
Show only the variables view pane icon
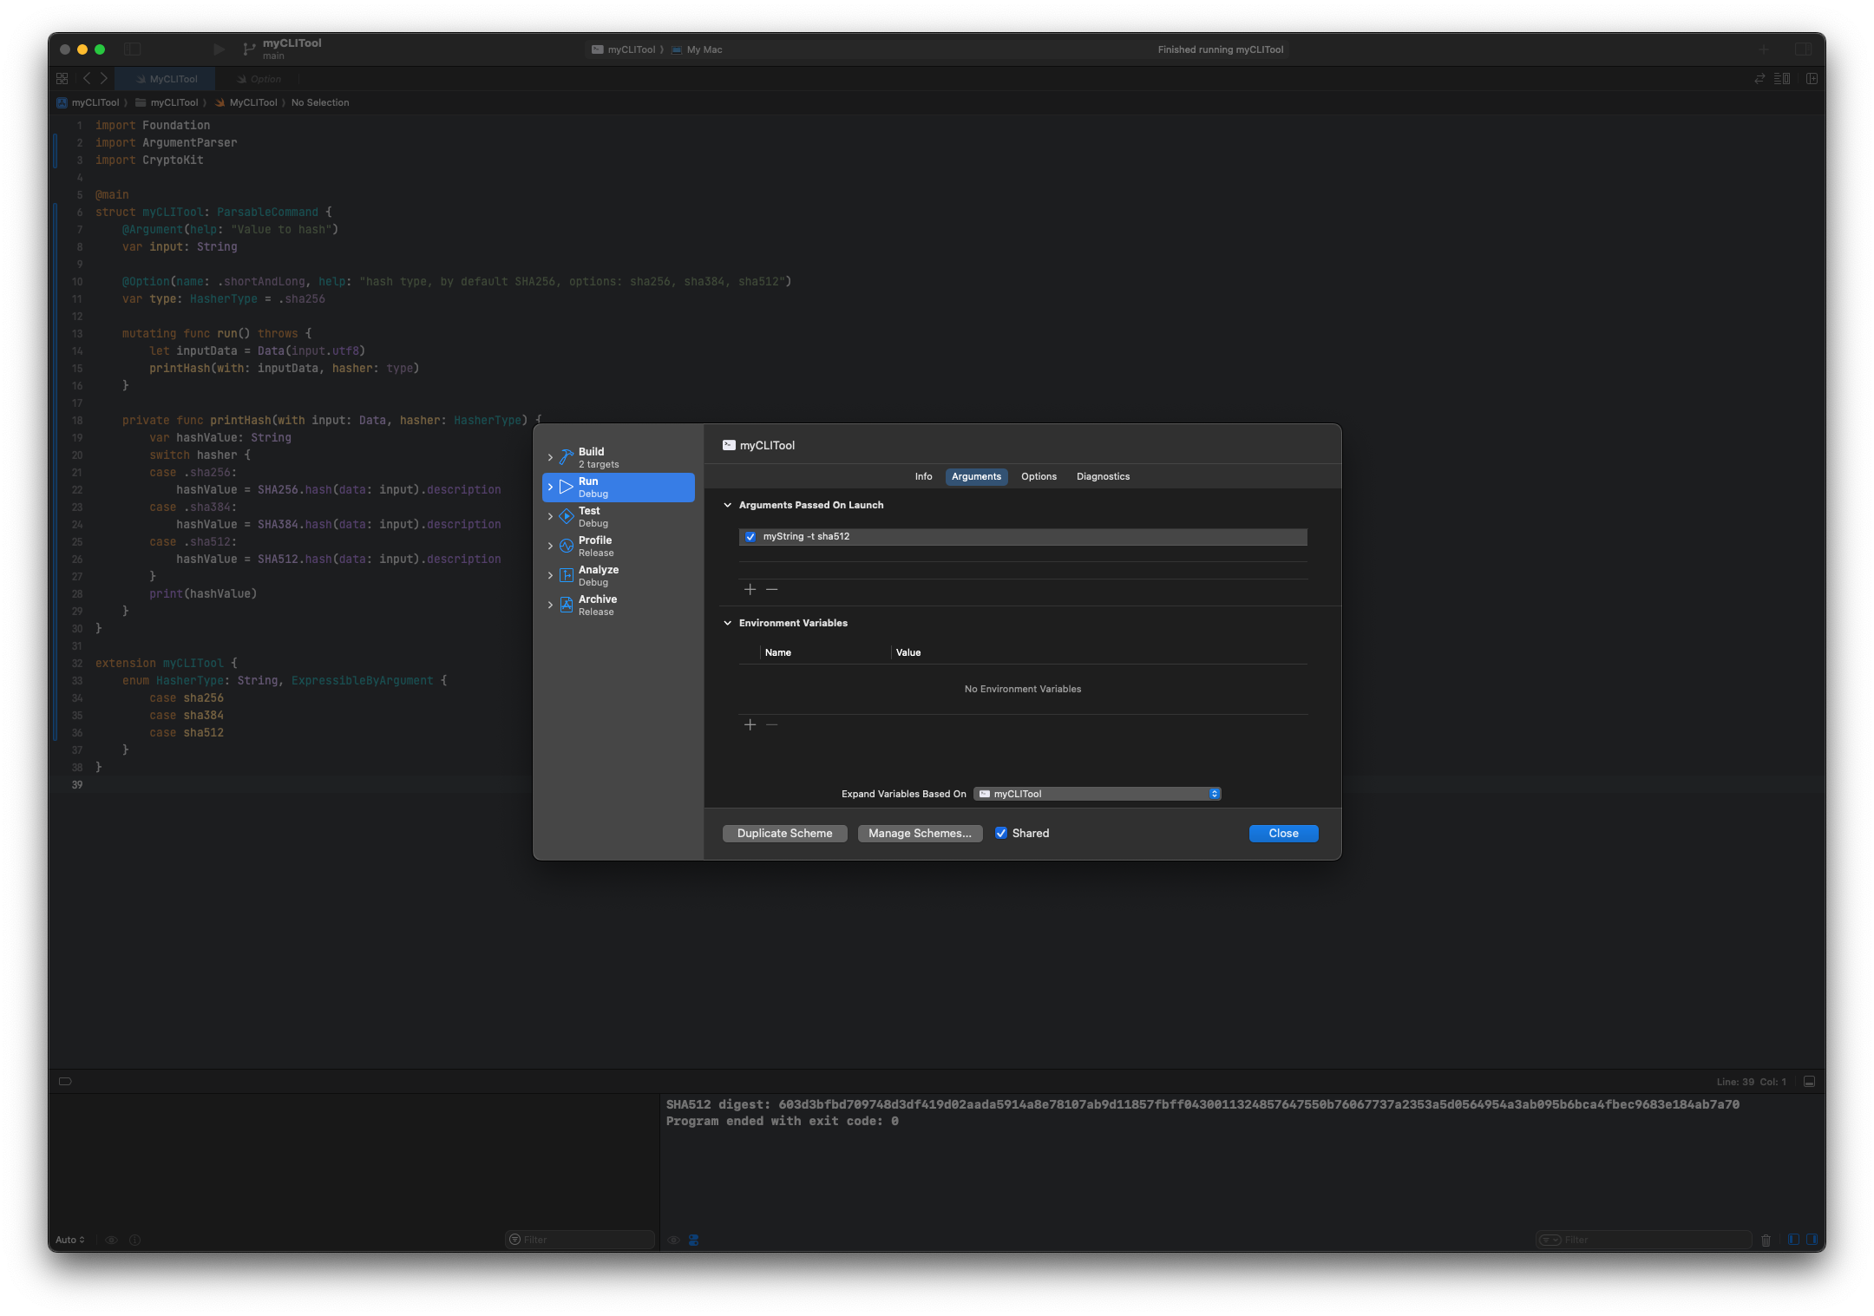pyautogui.click(x=1793, y=1240)
